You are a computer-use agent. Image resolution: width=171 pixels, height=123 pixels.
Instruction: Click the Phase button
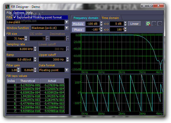[78, 29]
